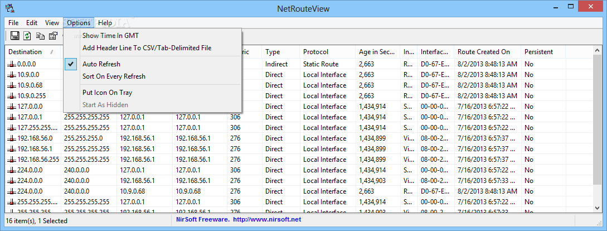607x231 pixels.
Task: Sort by the Protocol column header
Action: click(x=328, y=52)
